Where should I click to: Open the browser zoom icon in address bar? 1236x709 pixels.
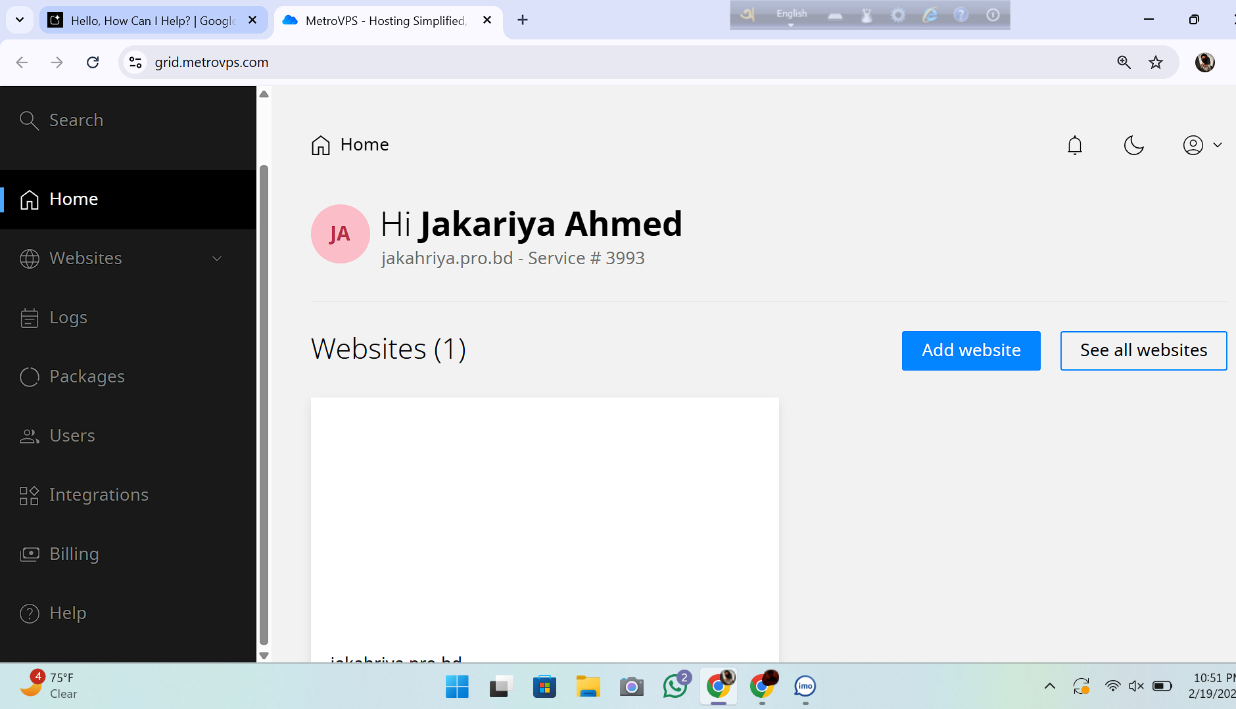(1124, 62)
